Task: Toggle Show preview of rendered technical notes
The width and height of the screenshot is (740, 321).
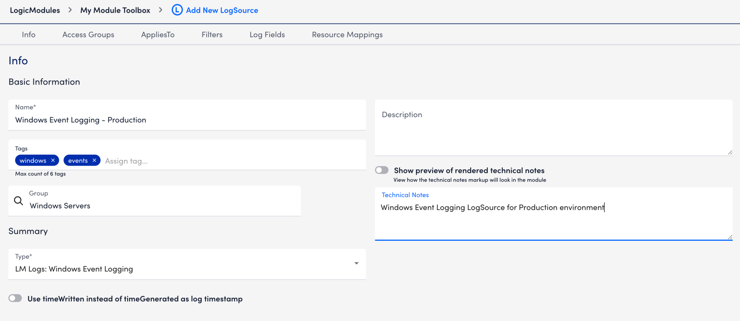Action: click(382, 170)
